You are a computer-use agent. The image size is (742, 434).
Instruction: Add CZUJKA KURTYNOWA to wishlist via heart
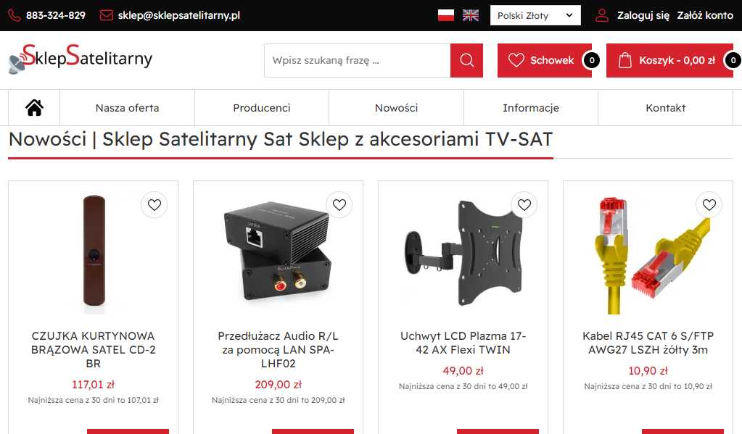coord(154,205)
